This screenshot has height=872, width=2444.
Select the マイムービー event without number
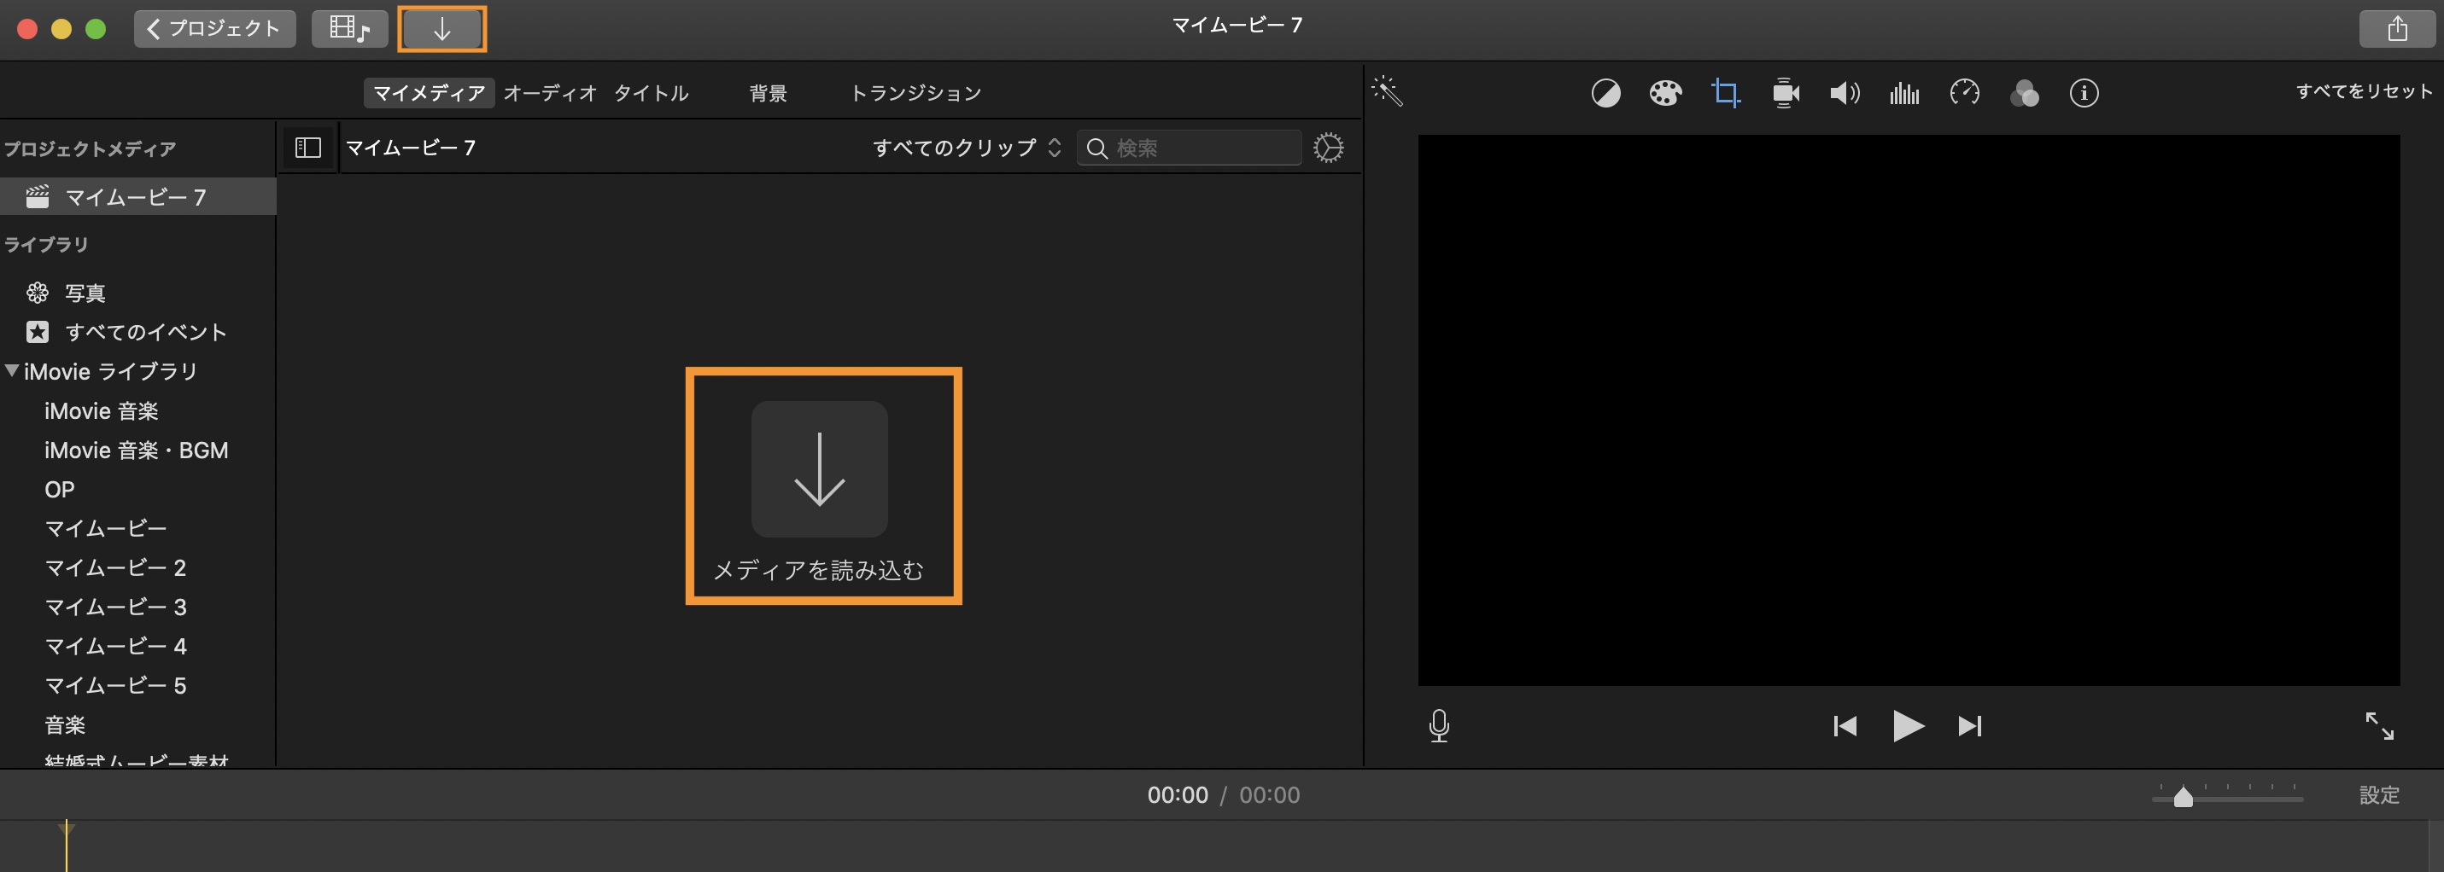click(x=105, y=528)
